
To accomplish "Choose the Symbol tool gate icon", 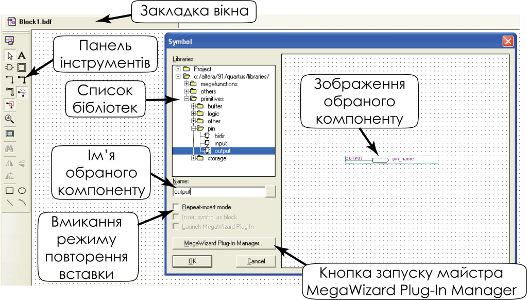I will point(9,67).
